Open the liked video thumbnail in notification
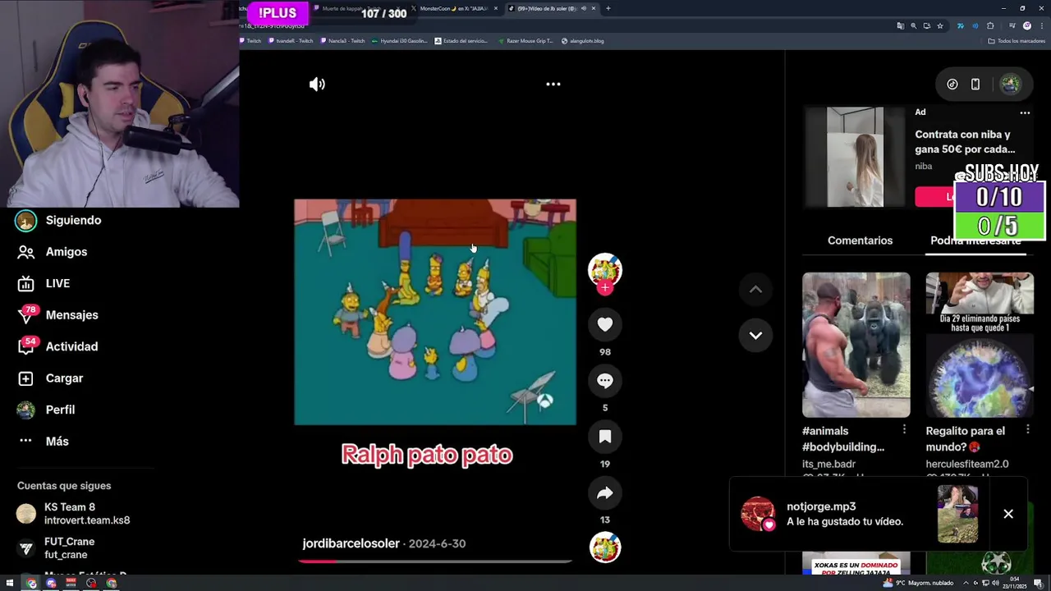Viewport: 1051px width, 591px height. (957, 514)
